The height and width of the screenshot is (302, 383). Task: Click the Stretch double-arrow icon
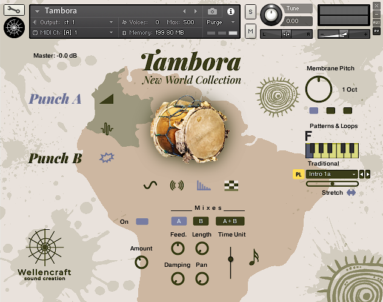[351, 193]
